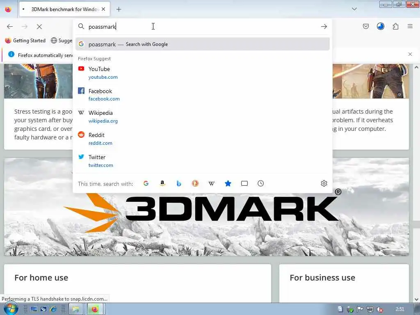Search this time with Amazon icon
Viewport: 420px width, 315px height.
[162, 183]
